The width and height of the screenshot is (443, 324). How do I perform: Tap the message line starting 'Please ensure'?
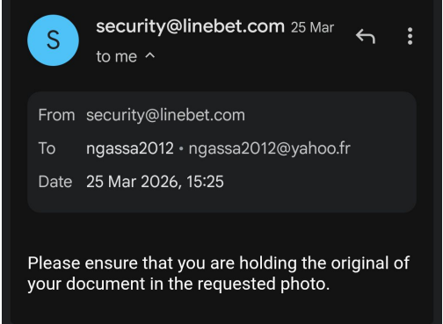tap(219, 263)
